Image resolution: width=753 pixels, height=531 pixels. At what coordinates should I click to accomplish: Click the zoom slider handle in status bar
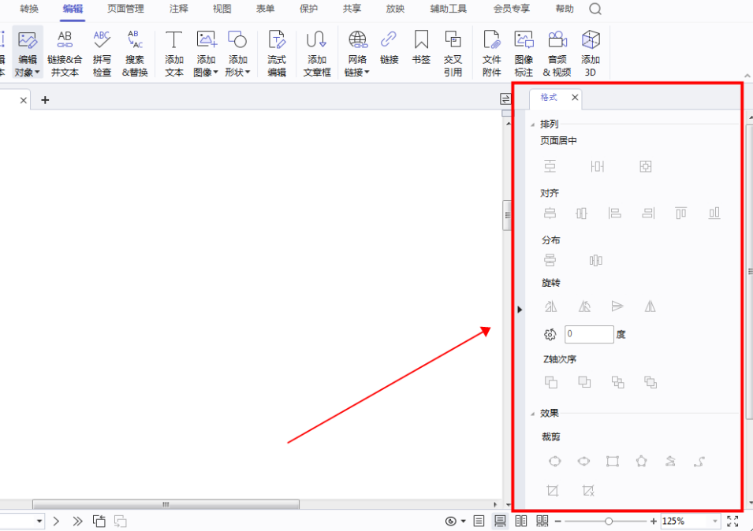[609, 521]
